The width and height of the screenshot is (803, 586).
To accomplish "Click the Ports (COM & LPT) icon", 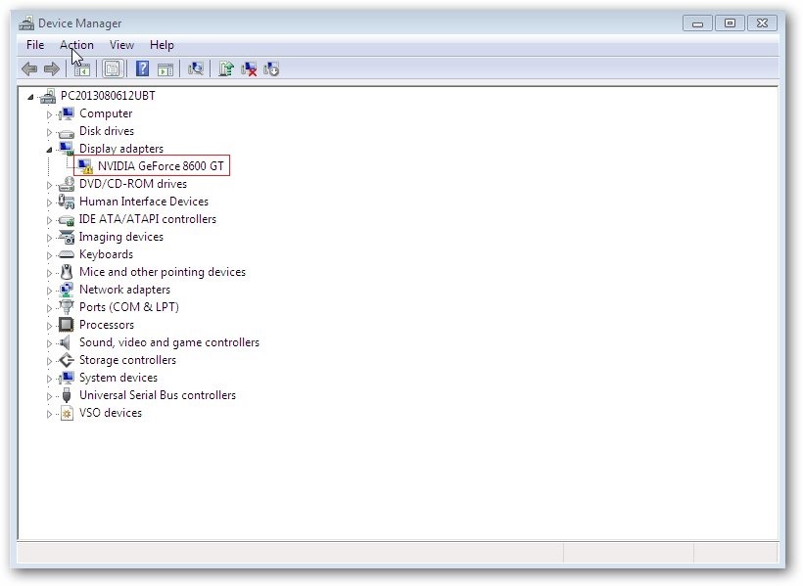I will [66, 307].
